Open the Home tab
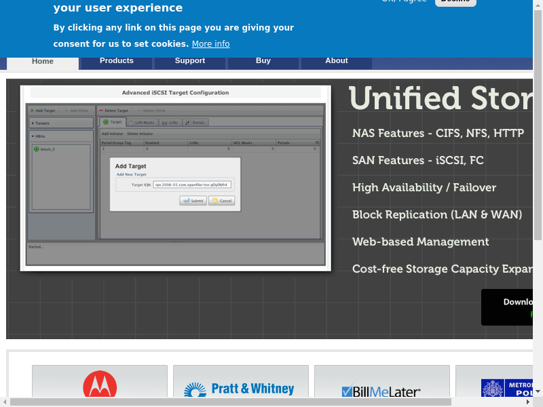The height and width of the screenshot is (407, 543). tap(43, 61)
